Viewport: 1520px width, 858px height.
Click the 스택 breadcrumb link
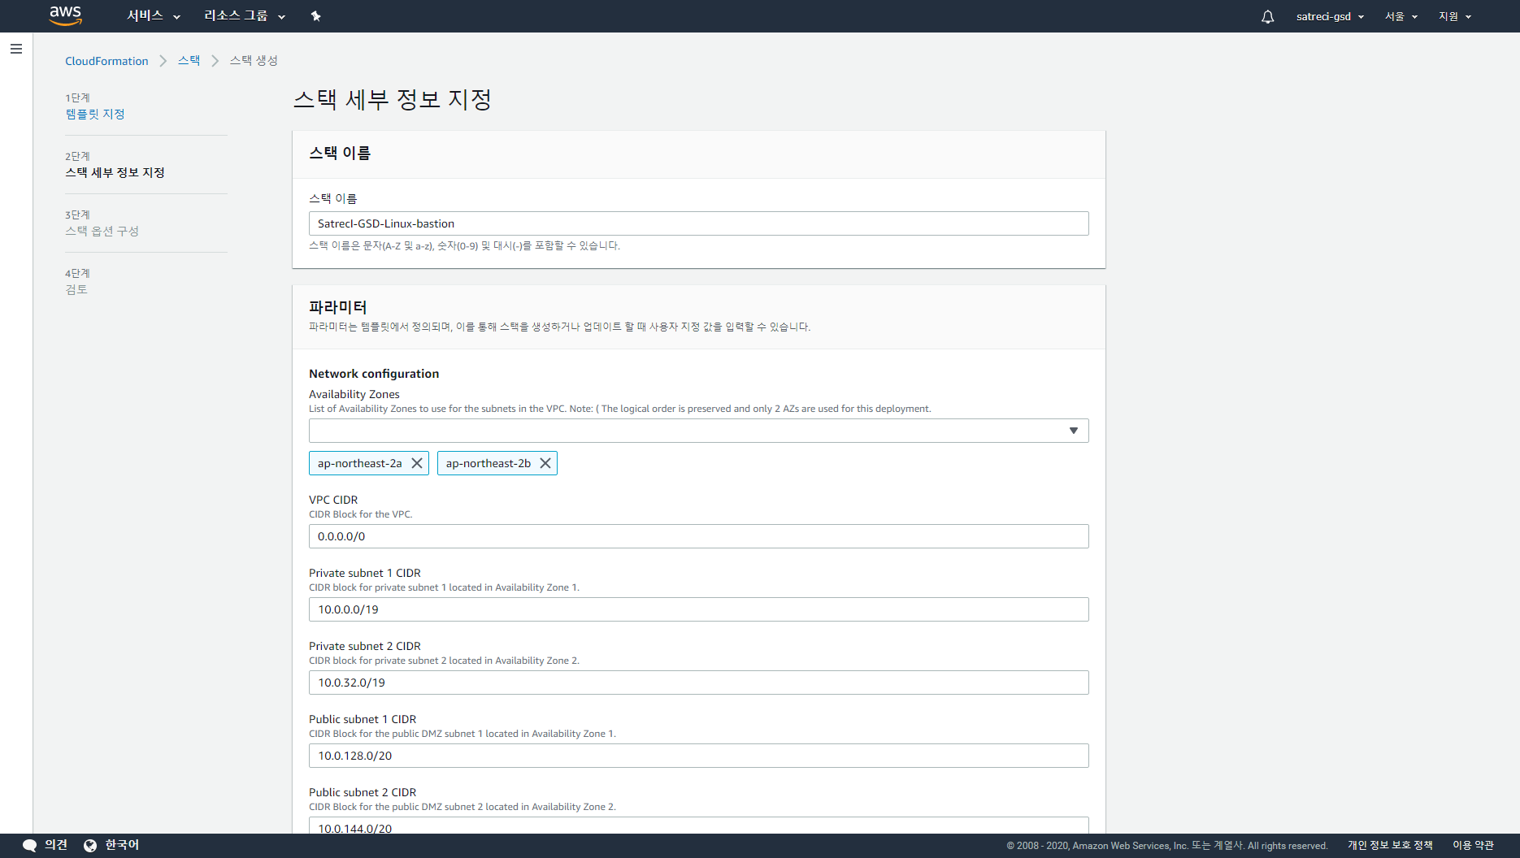coord(189,61)
